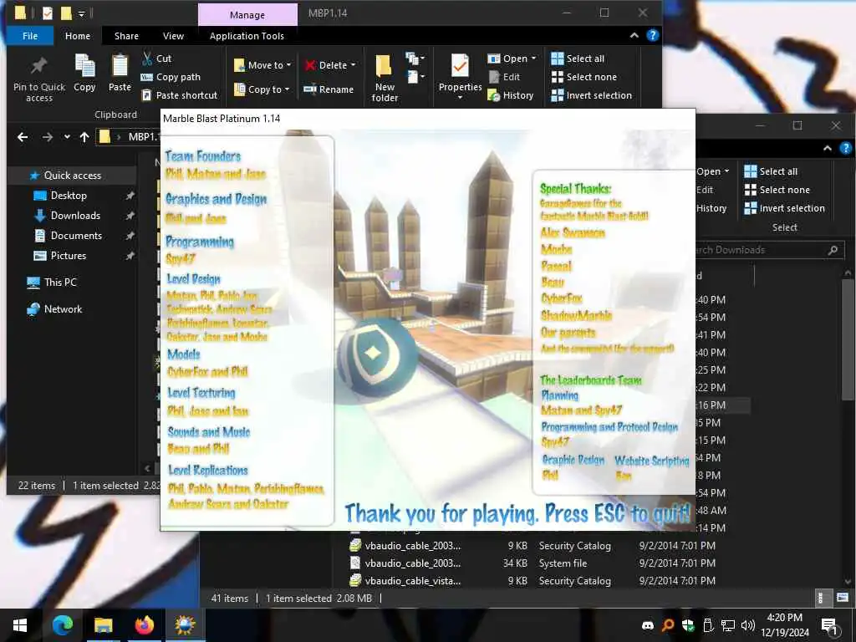Click Marble Blast Platinum taskbar icon
Viewport: 856px width, 642px height.
click(x=185, y=625)
